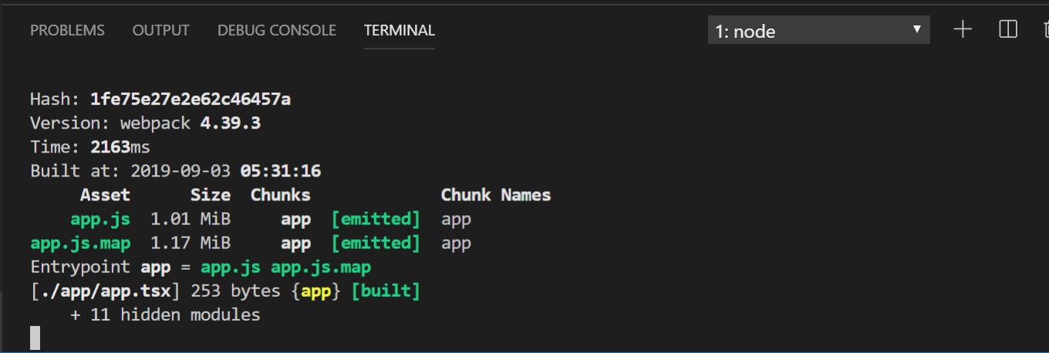Viewport: 1049px width, 353px height.
Task: Click the 'Chunk Names' column header text
Action: point(495,195)
